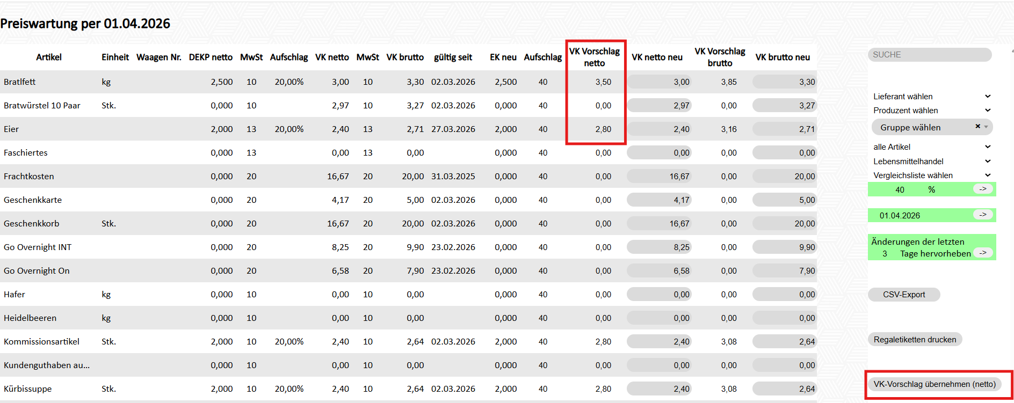1014x403 pixels.
Task: Open the Vergleichsliste wählen dropdown
Action: click(x=931, y=175)
